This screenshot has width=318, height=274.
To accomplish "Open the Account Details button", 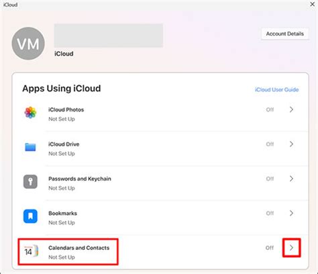I will (x=284, y=34).
